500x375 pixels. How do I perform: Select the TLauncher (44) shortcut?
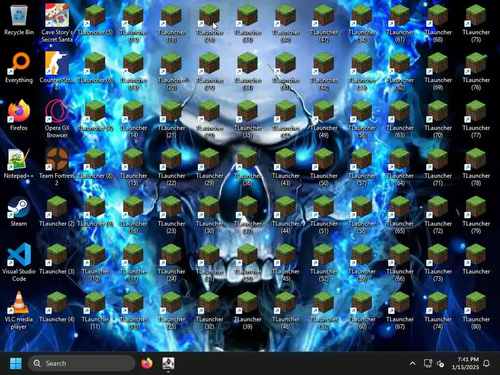[286, 214]
